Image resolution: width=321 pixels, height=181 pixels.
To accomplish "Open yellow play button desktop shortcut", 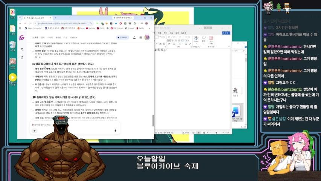I will 13,79.
